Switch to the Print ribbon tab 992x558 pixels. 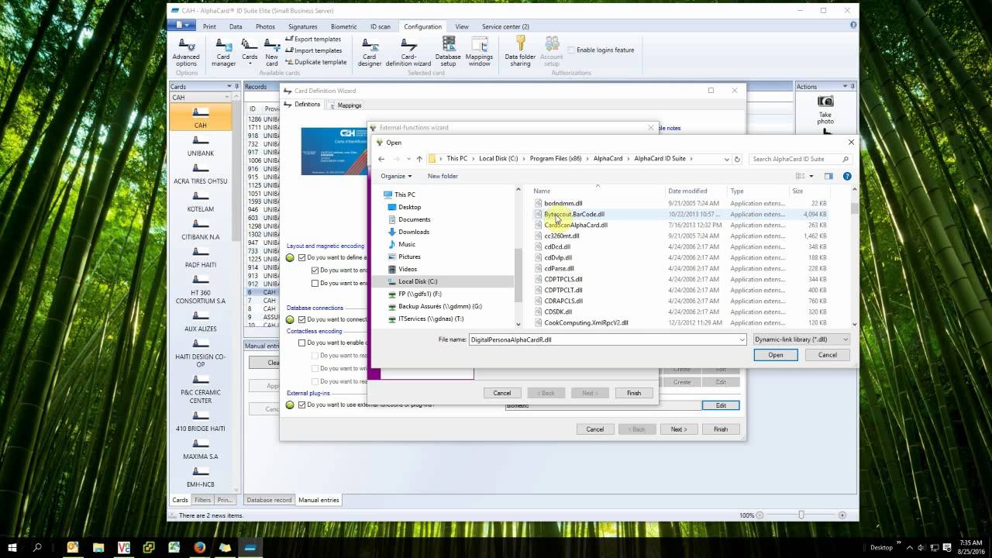click(x=209, y=26)
